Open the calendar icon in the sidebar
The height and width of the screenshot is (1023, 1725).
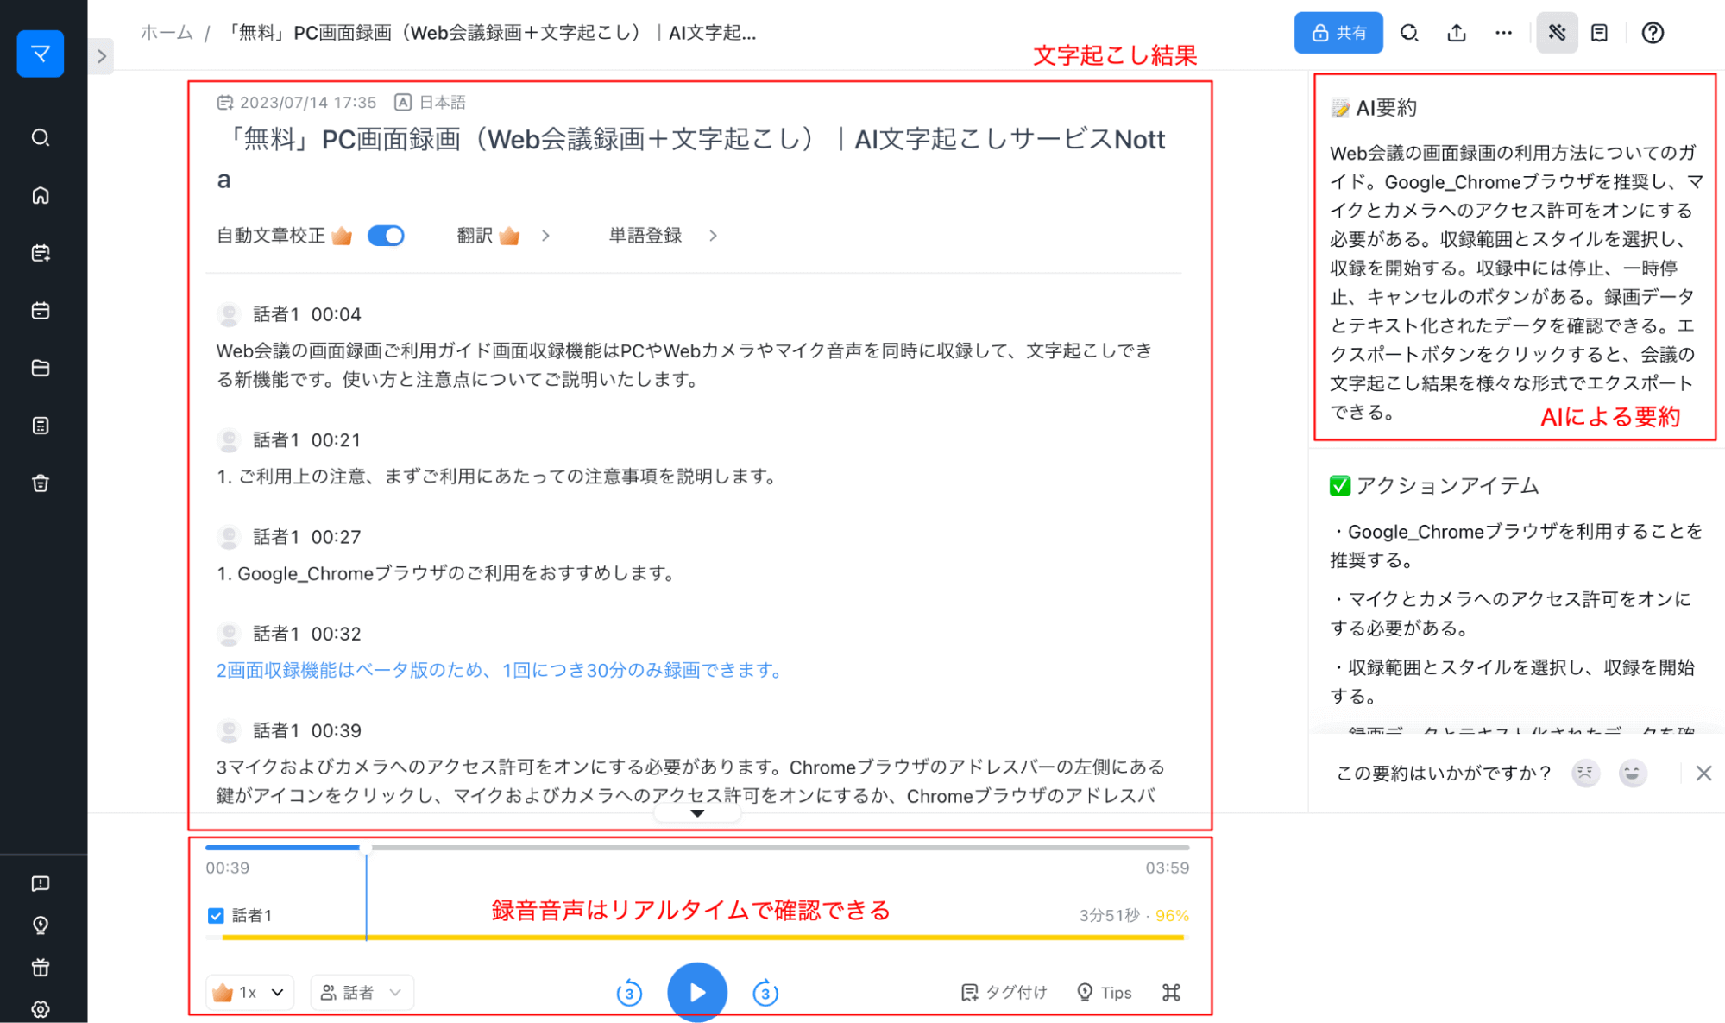pyautogui.click(x=41, y=310)
